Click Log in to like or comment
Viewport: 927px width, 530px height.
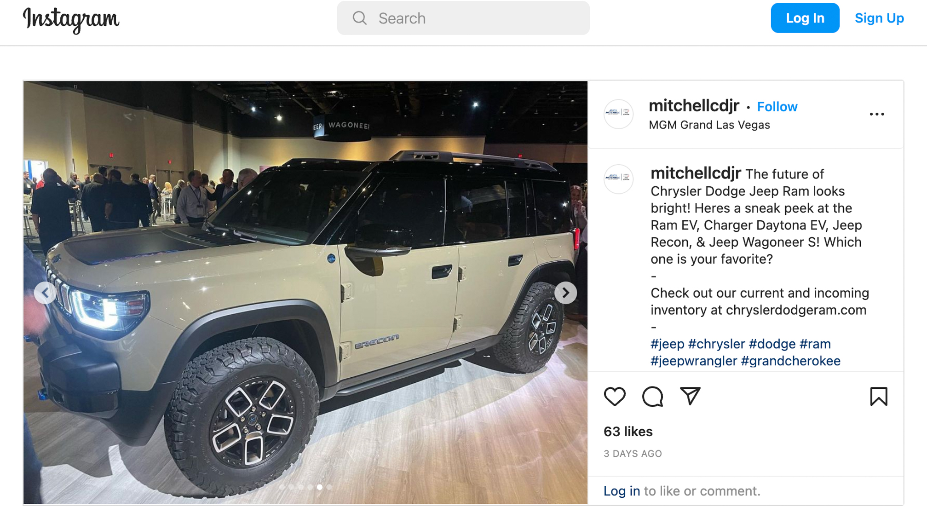pos(622,491)
